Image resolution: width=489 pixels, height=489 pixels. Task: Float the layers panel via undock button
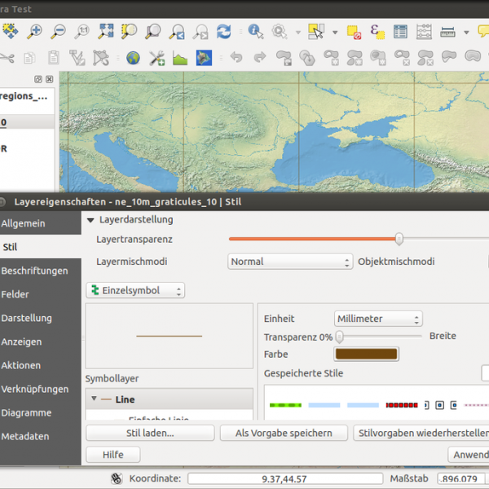(x=38, y=79)
